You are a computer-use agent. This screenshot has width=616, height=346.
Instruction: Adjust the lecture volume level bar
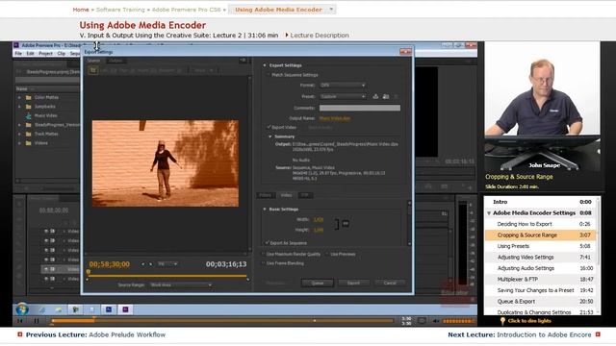[458, 321]
